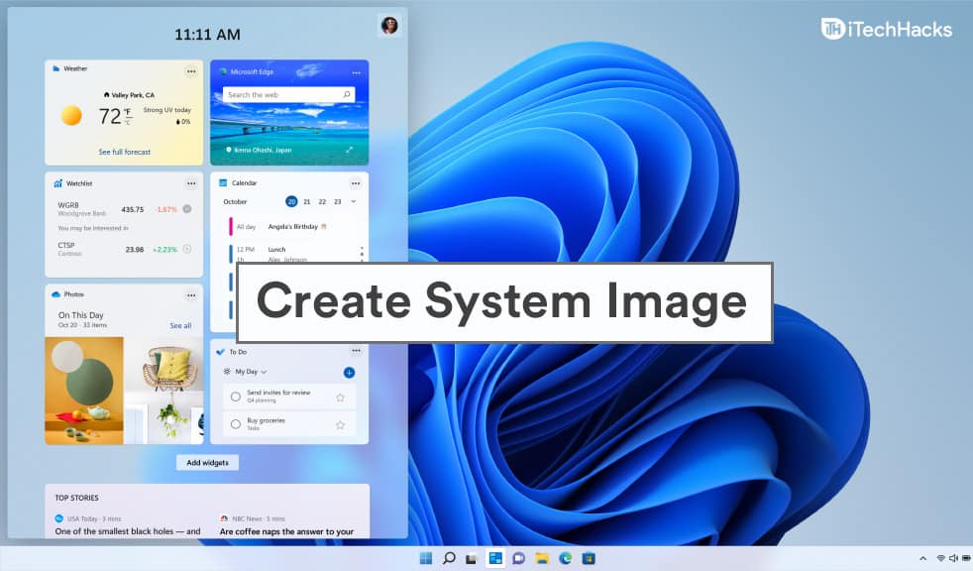973x571 pixels.
Task: Open the Chat taskbar icon
Action: [x=518, y=558]
